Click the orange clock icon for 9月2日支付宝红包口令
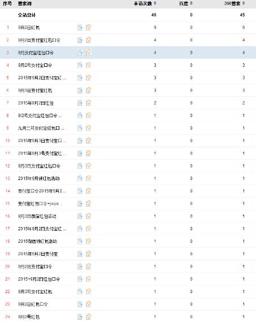The height and width of the screenshot is (322, 256). coord(88,40)
